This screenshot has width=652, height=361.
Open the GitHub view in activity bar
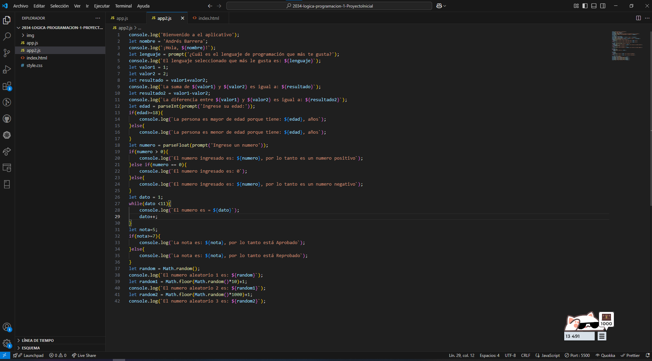7,119
